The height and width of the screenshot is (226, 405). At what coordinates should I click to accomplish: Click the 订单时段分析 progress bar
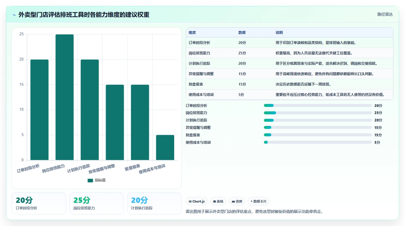318,105
